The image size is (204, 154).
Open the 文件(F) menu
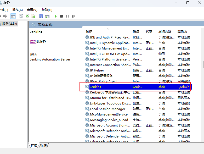4,10
